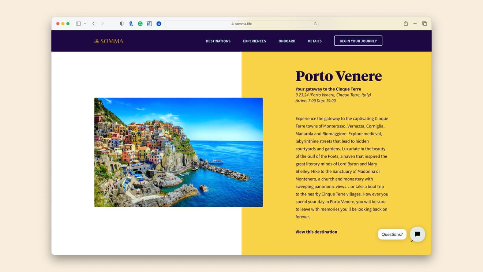Go to home via the SOMMA logo
Image resolution: width=483 pixels, height=272 pixels.
[109, 41]
